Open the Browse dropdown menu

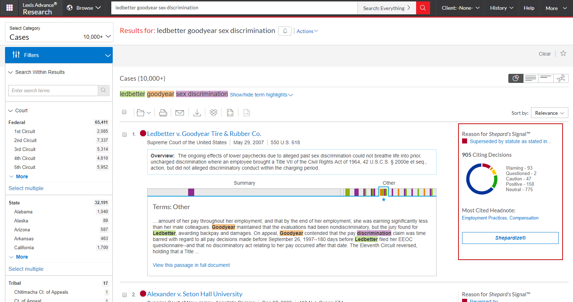[x=84, y=8]
